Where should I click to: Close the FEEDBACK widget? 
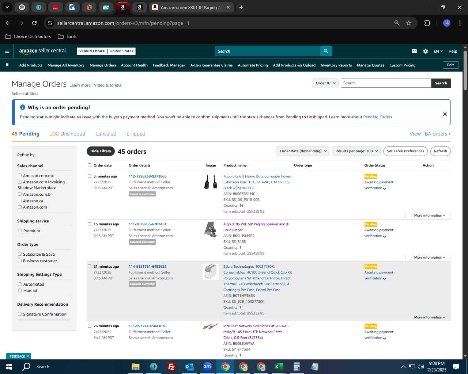[x=27, y=356]
